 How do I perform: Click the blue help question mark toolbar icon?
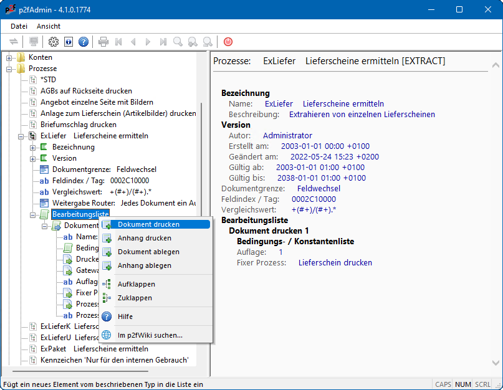[84, 42]
